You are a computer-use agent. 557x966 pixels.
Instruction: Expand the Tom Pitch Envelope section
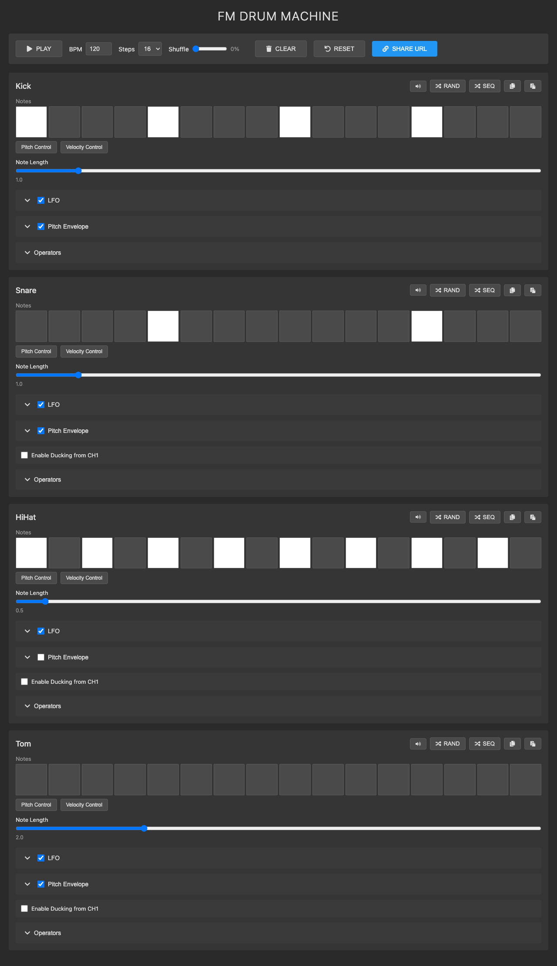pos(28,884)
